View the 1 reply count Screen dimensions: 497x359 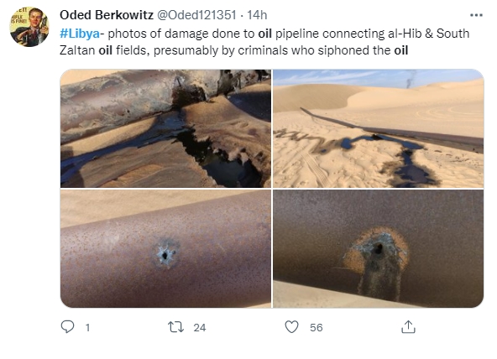87,327
